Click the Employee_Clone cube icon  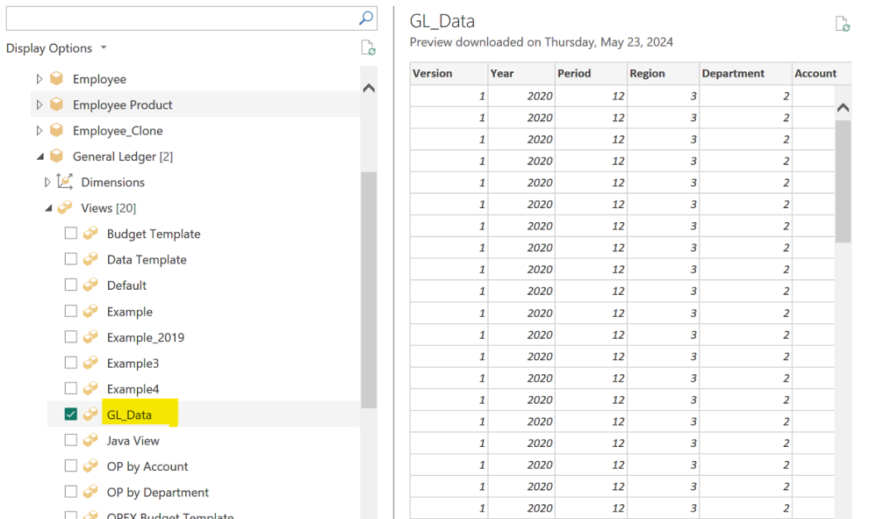56,130
